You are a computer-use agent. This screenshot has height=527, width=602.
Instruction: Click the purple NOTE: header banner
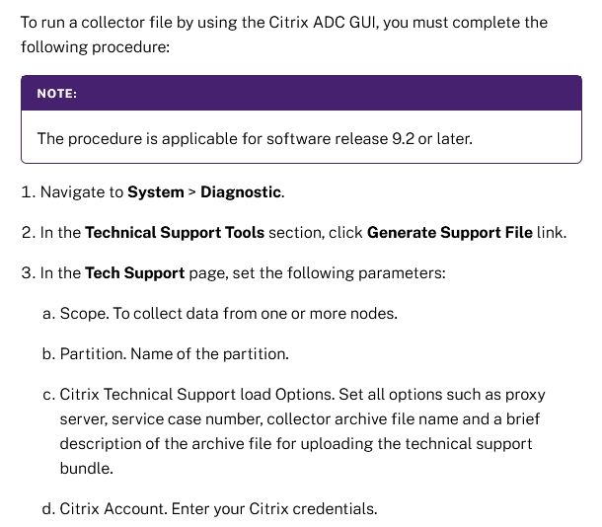[x=301, y=93]
